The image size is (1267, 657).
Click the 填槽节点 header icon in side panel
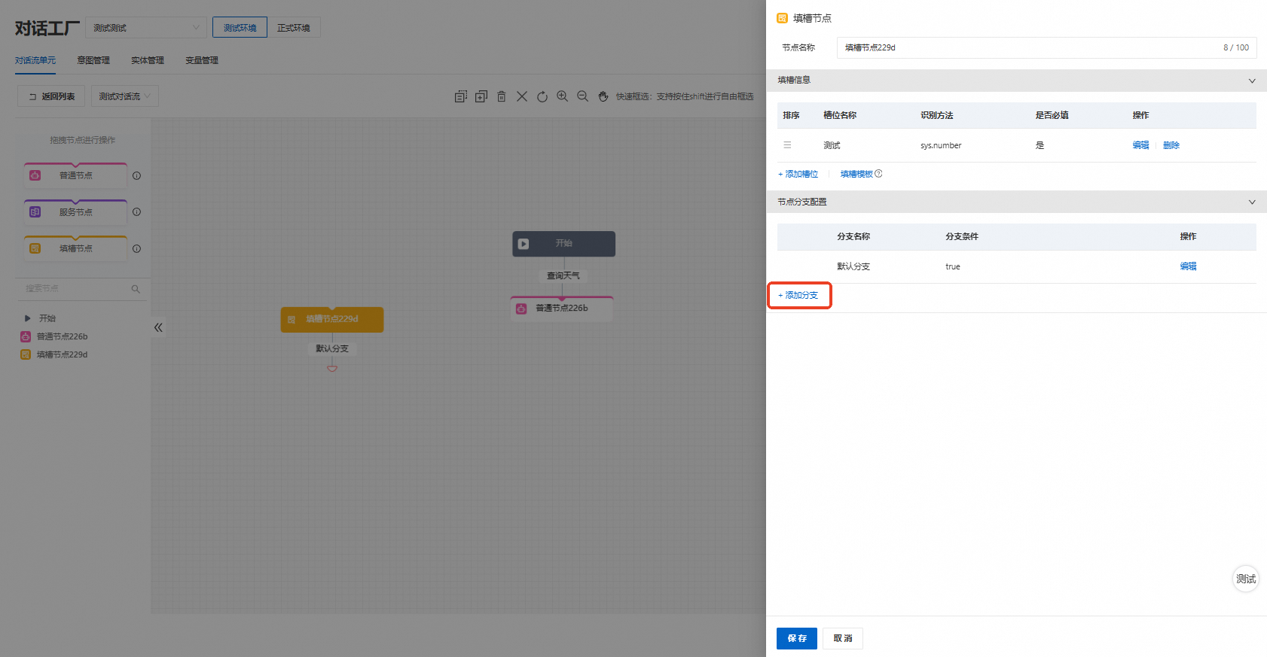(782, 18)
